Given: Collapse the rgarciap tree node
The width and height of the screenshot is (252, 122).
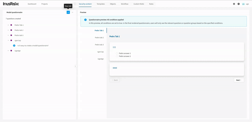Looking at the screenshot, I should point(8,40).
